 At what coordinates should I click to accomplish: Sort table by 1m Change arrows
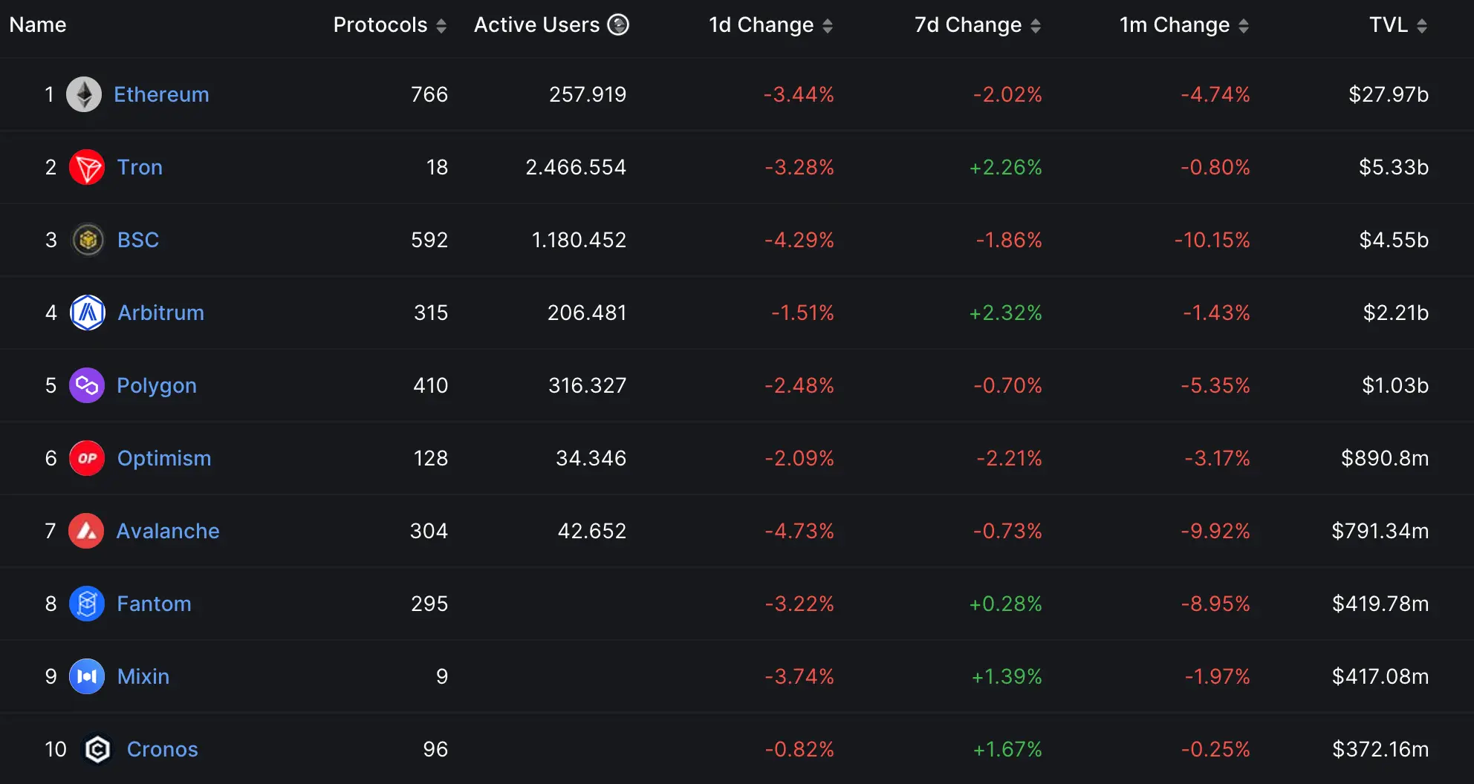(1244, 26)
